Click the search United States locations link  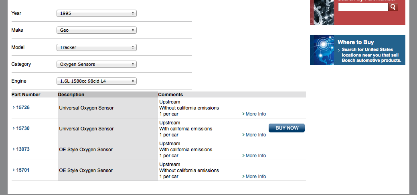coord(371,55)
